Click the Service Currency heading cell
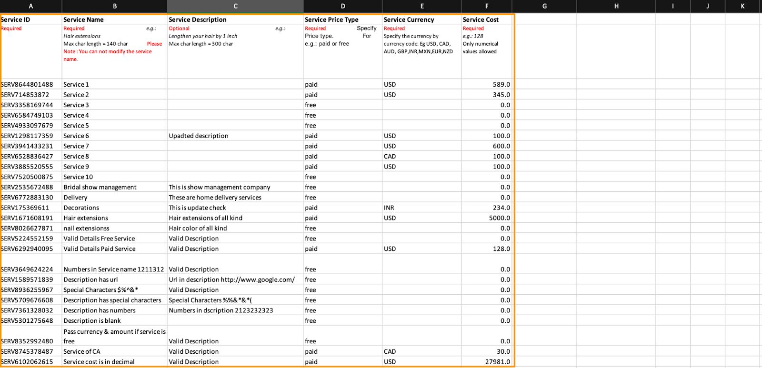Image resolution: width=762 pixels, height=368 pixels. click(422, 20)
